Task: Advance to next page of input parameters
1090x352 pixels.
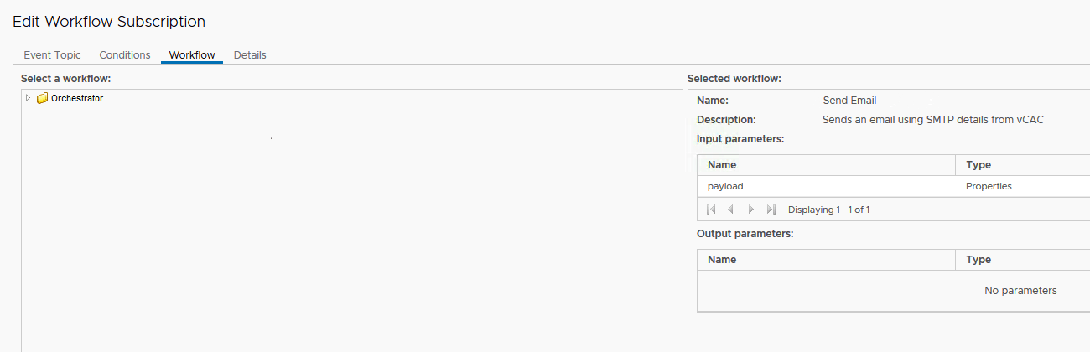Action: pos(750,210)
